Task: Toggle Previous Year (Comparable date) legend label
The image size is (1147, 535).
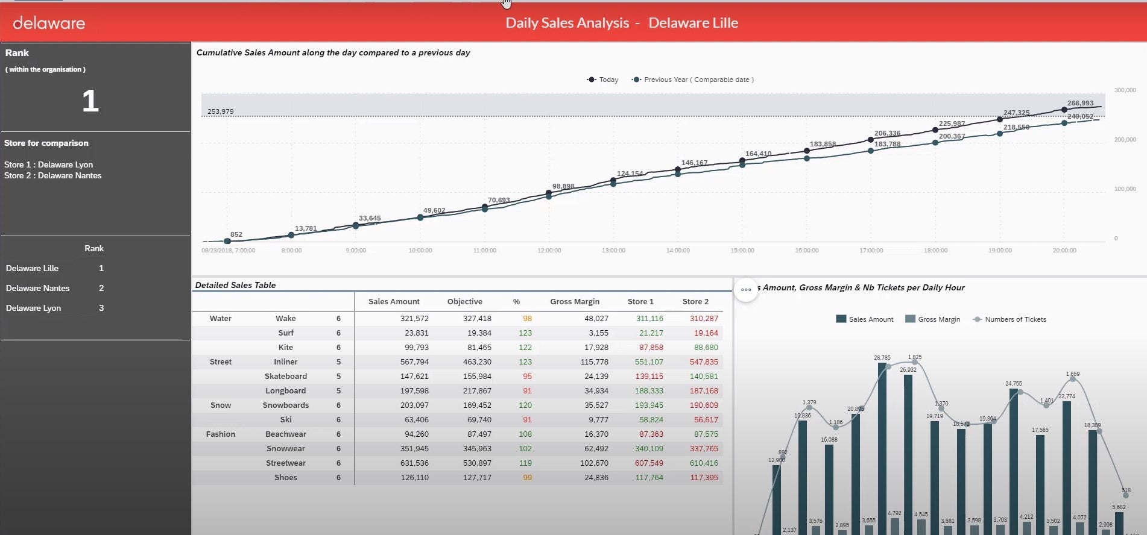Action: pyautogui.click(x=698, y=80)
